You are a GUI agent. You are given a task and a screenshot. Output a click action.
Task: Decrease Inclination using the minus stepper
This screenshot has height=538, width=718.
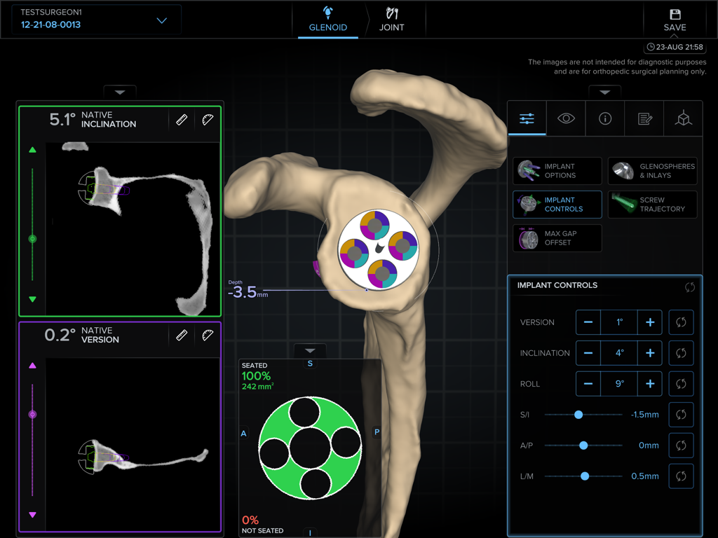click(x=588, y=353)
